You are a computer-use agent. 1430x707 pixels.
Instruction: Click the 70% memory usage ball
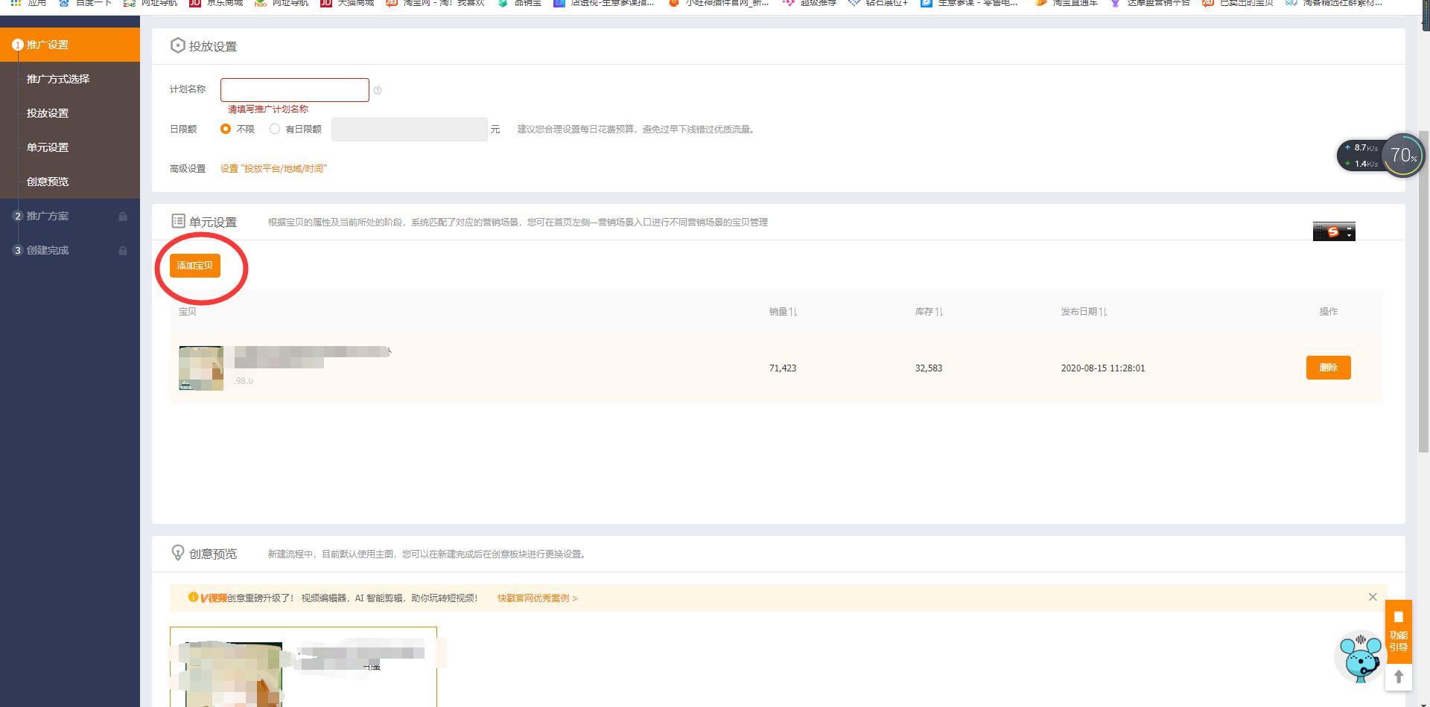[x=1403, y=155]
